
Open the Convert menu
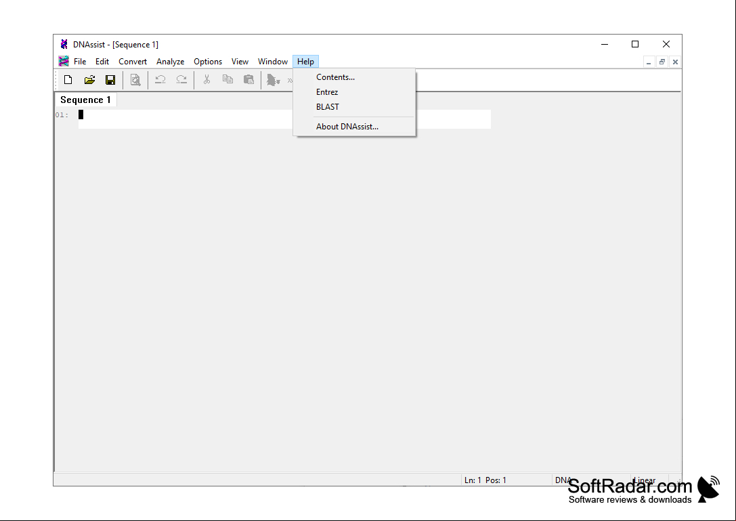[x=132, y=62]
